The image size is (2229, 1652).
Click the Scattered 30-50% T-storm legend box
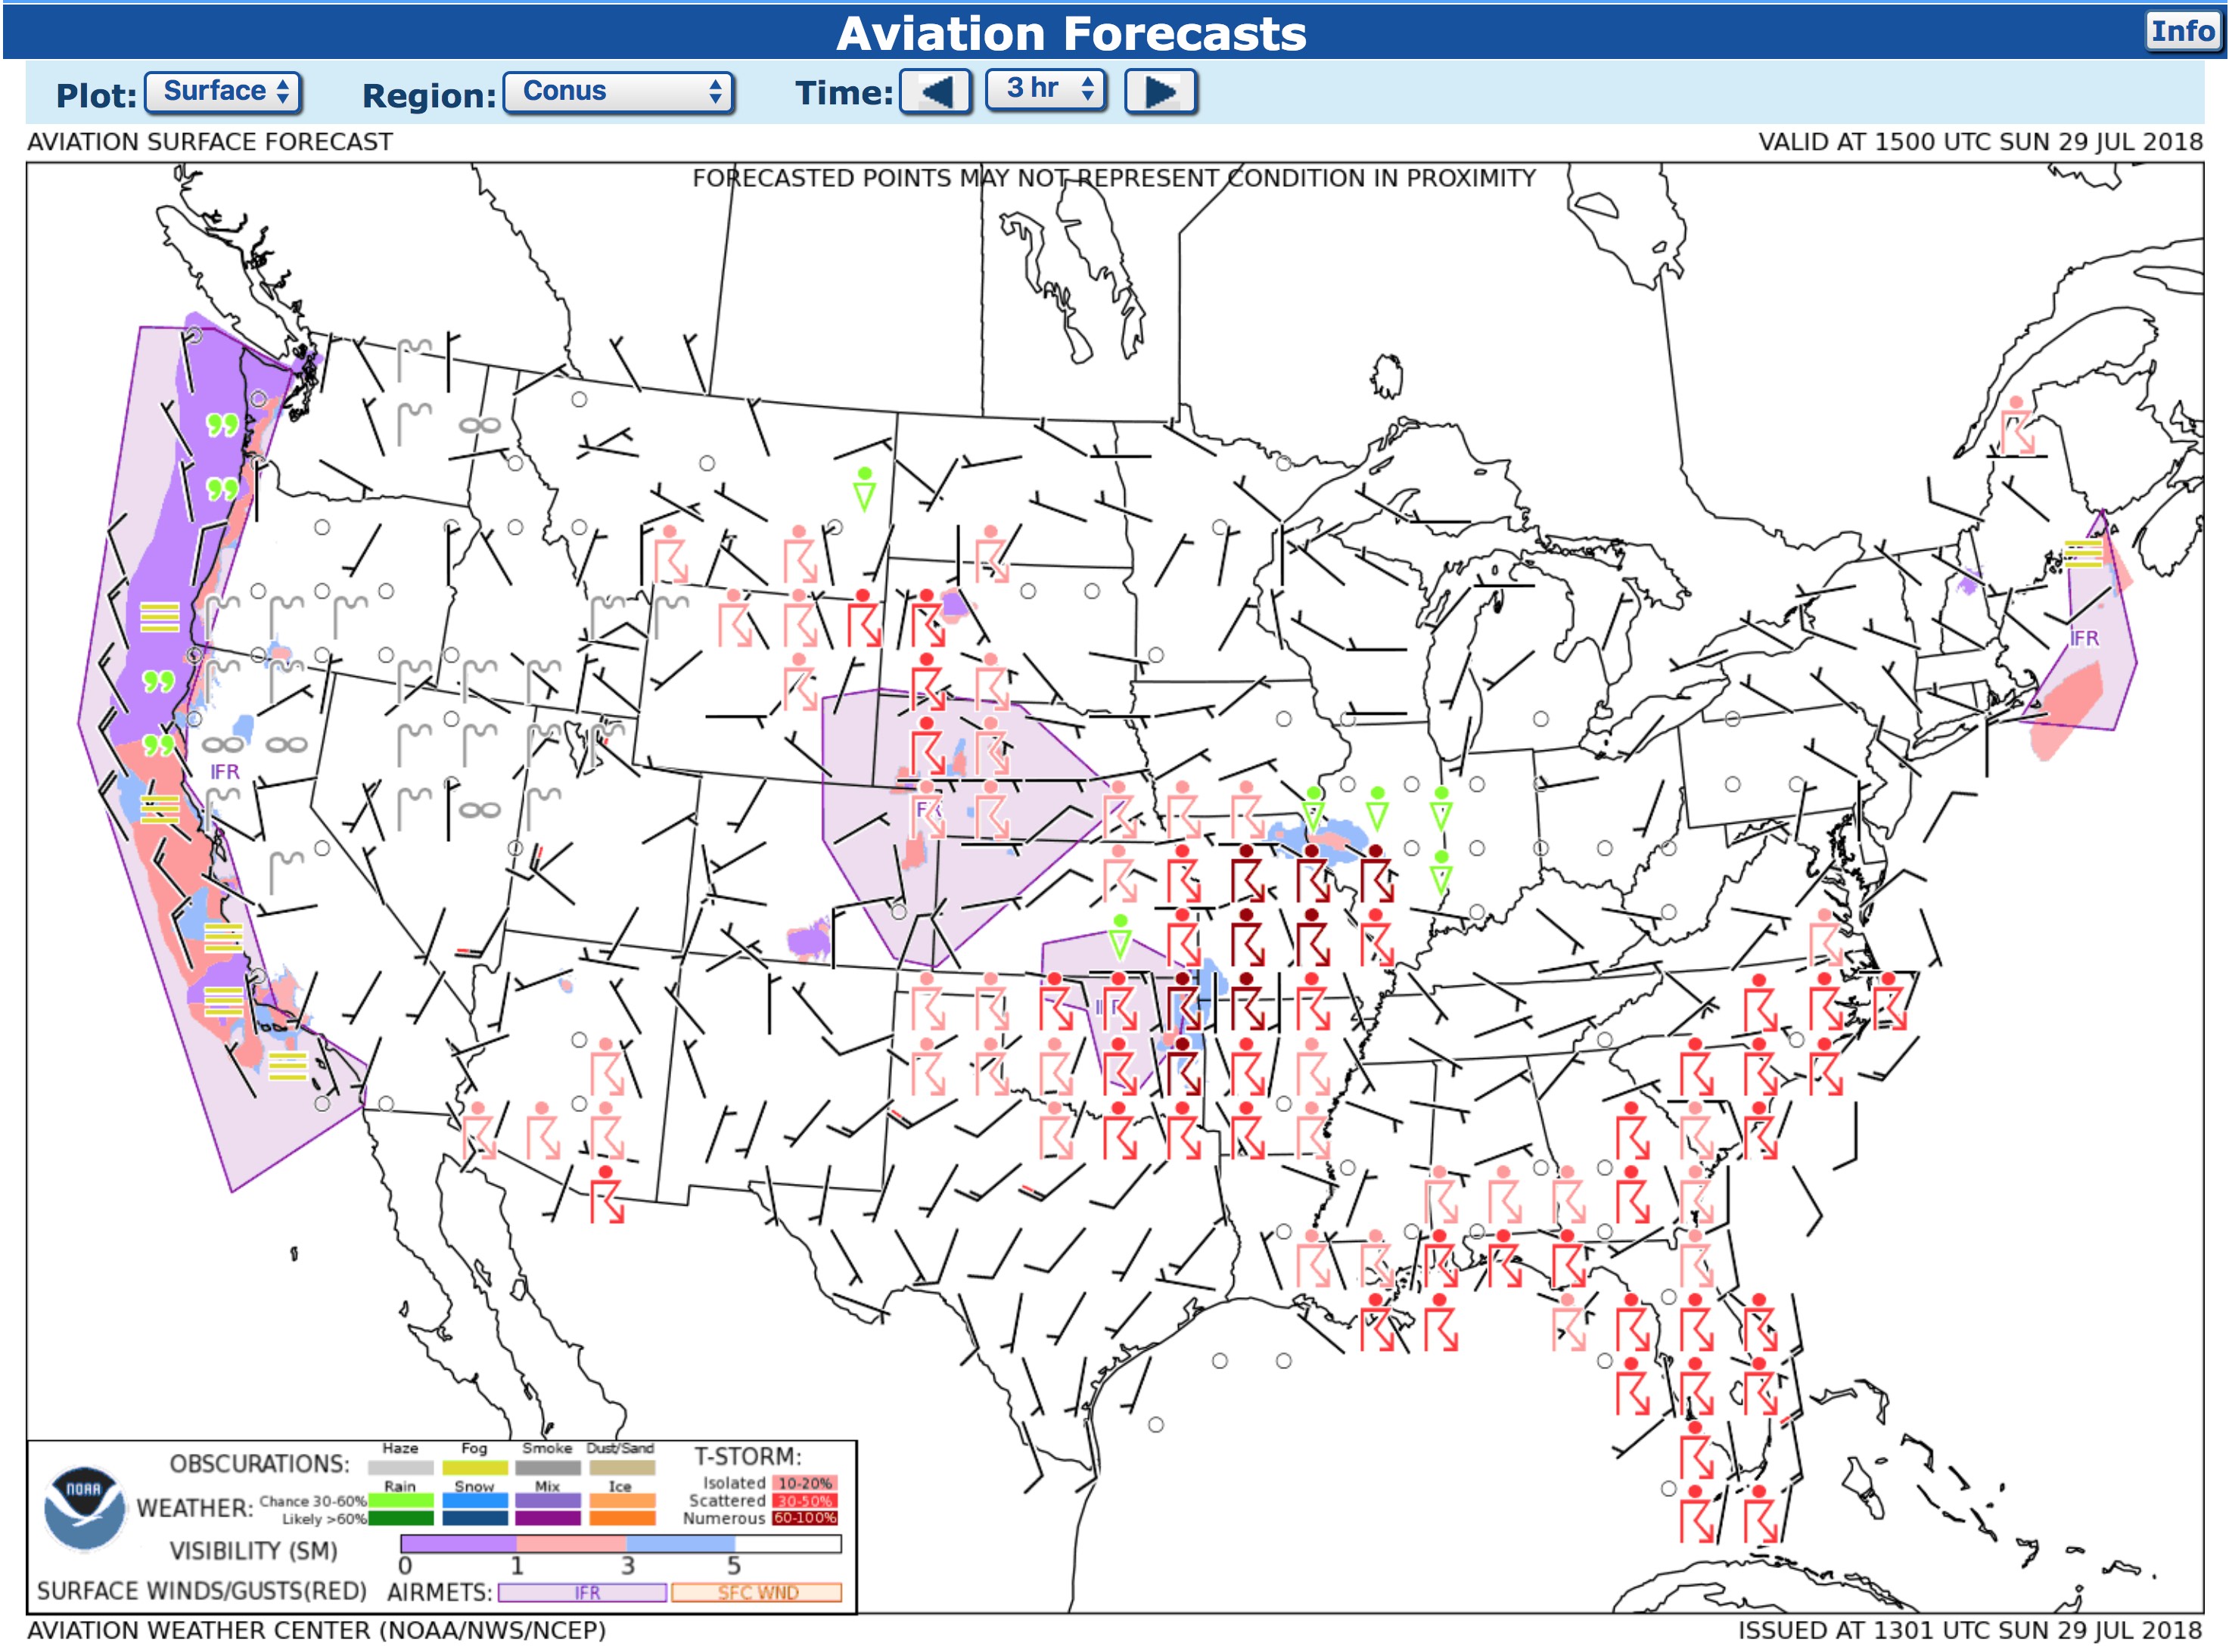804,1501
